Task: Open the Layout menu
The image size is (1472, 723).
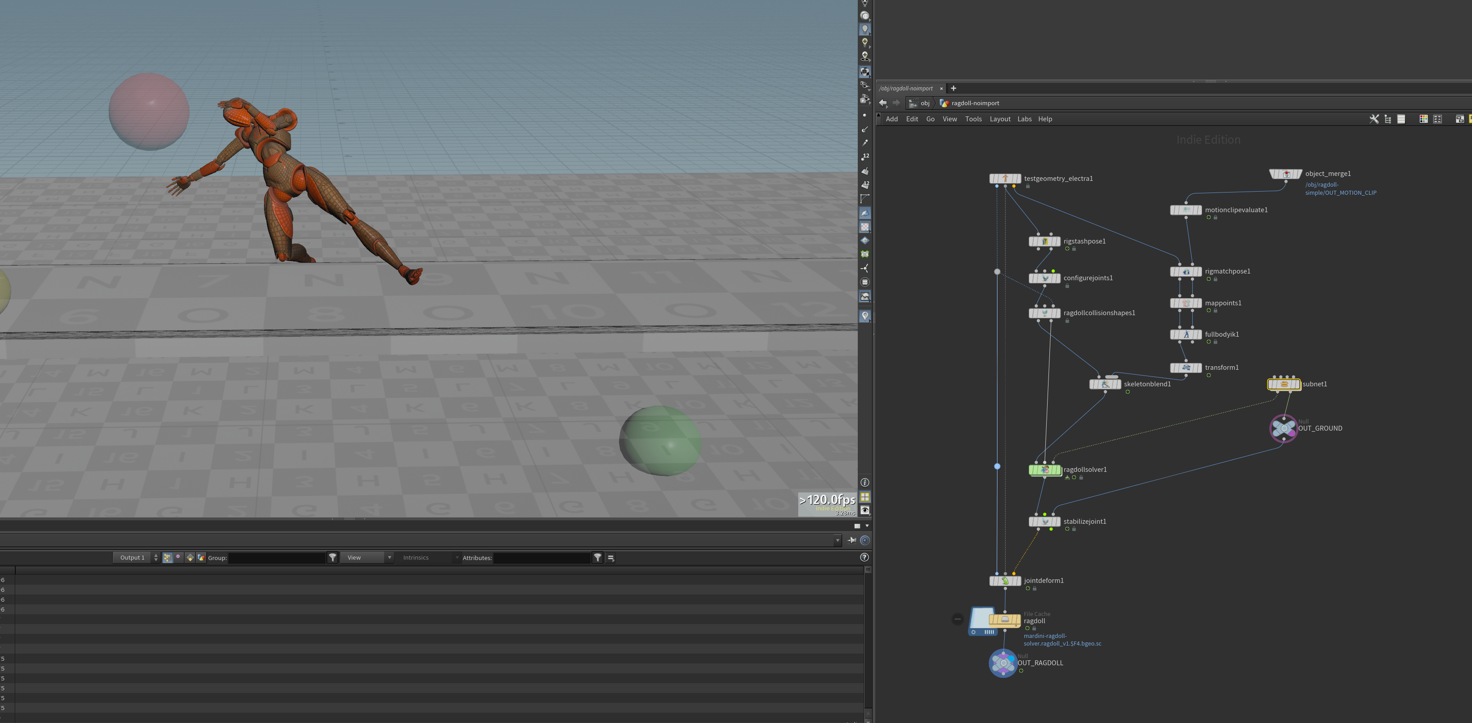Action: point(1000,119)
